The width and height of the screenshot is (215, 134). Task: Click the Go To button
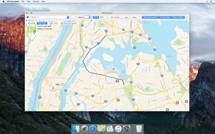(x=34, y=17)
